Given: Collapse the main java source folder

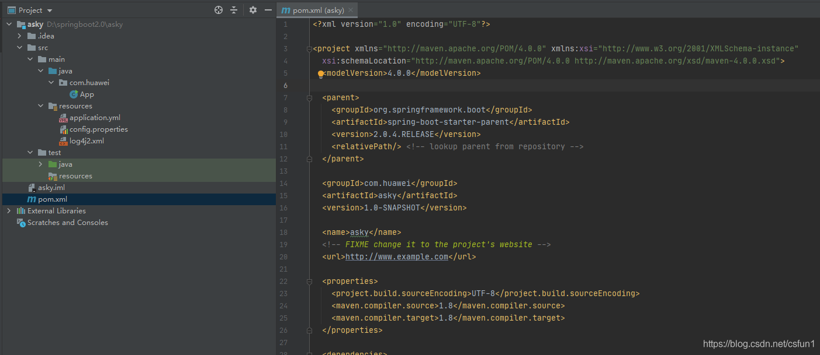Looking at the screenshot, I should [x=41, y=71].
